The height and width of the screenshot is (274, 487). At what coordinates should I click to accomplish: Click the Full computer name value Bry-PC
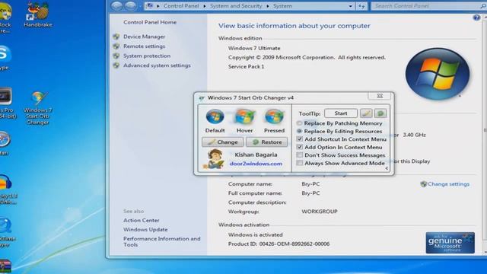coord(310,193)
